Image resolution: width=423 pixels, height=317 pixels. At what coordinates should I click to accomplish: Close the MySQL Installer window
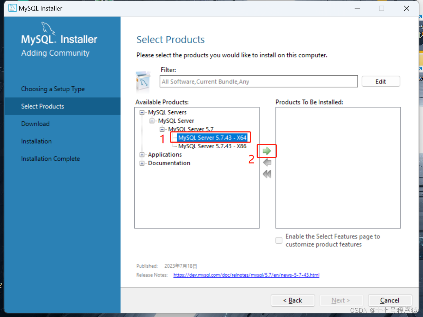click(x=406, y=8)
